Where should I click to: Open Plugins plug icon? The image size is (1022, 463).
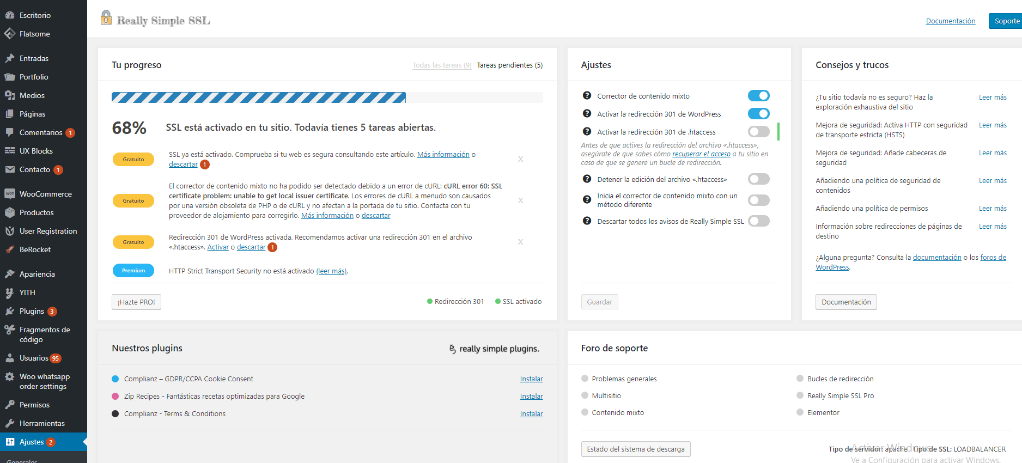[x=10, y=311]
